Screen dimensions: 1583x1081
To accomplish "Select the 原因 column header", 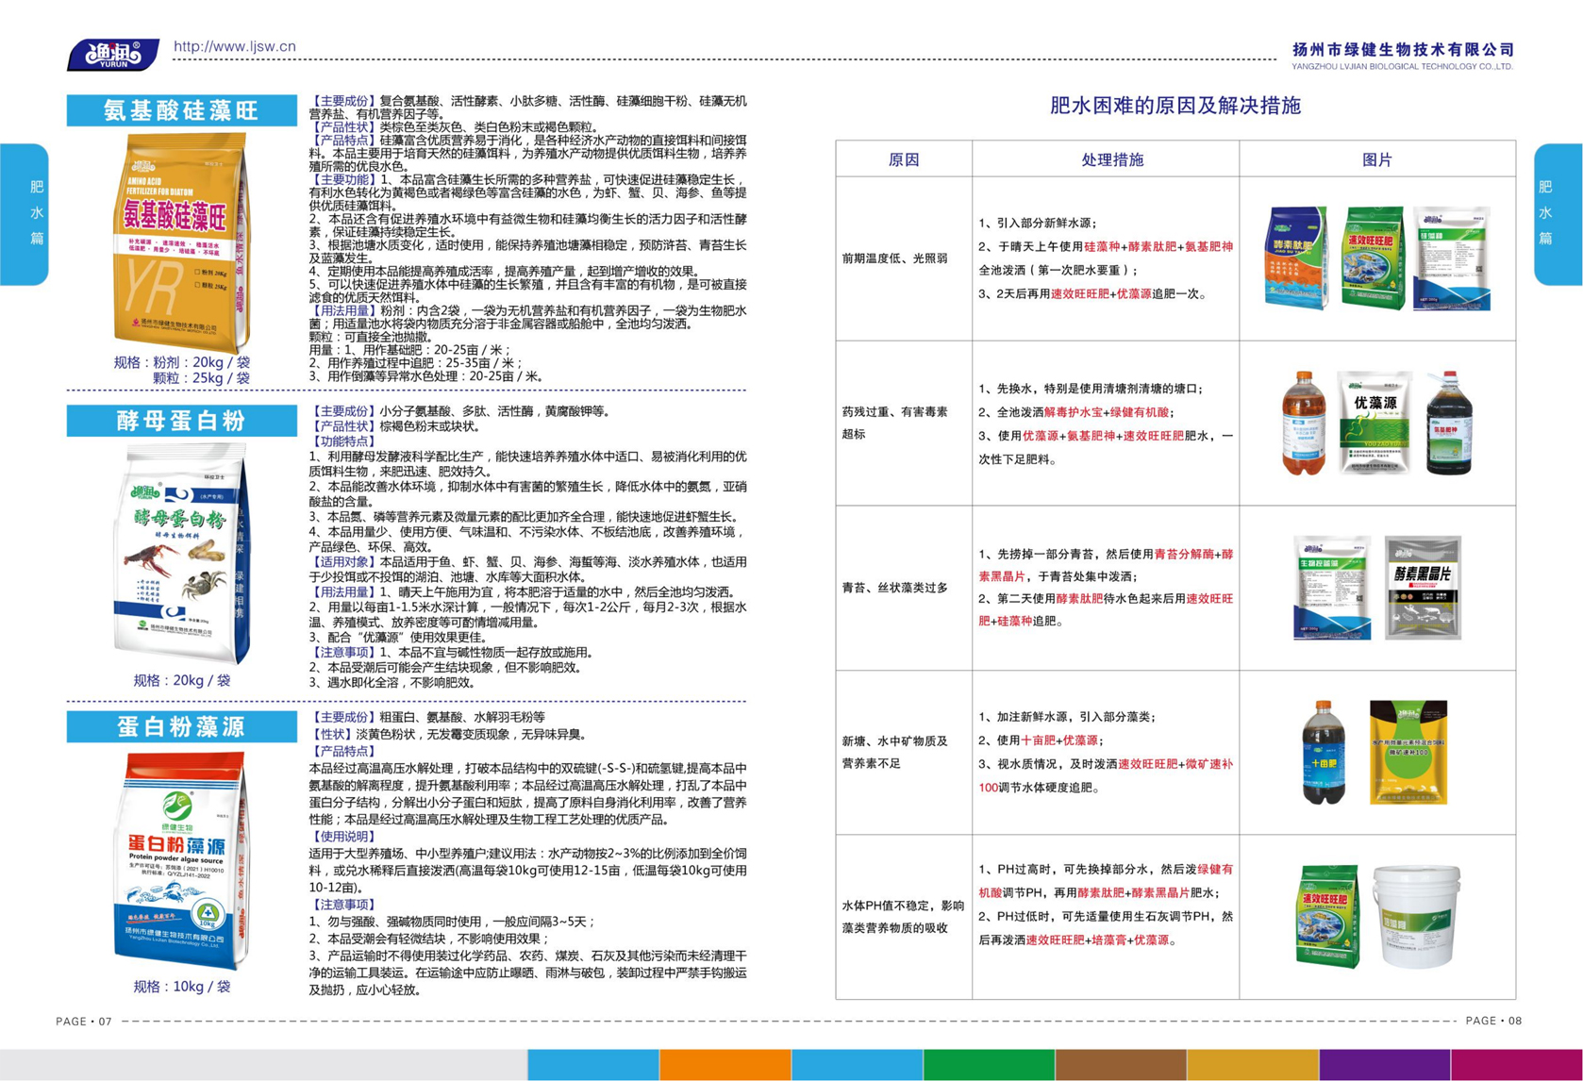I will pyautogui.click(x=904, y=159).
